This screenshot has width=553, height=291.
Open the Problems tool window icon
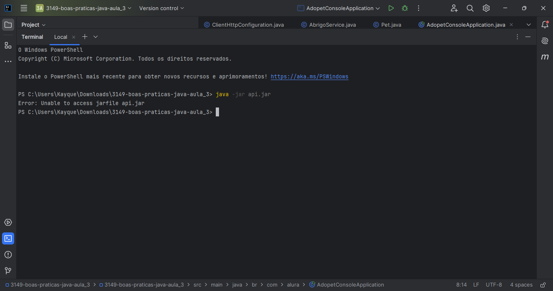pyautogui.click(x=8, y=255)
